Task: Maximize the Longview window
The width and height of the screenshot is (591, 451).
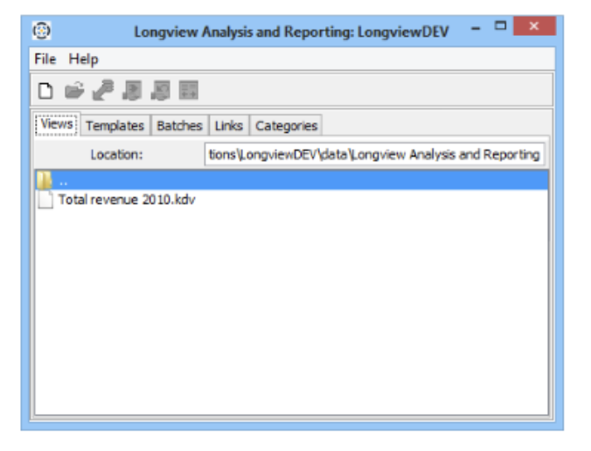Action: click(x=500, y=27)
